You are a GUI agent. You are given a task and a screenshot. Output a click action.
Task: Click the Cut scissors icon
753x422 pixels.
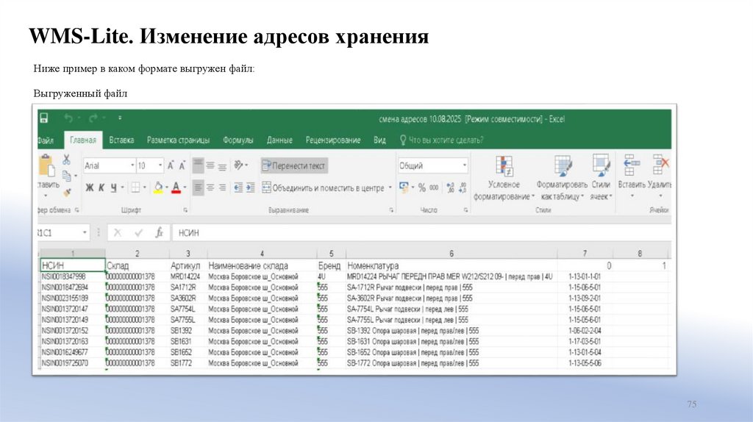(66, 160)
